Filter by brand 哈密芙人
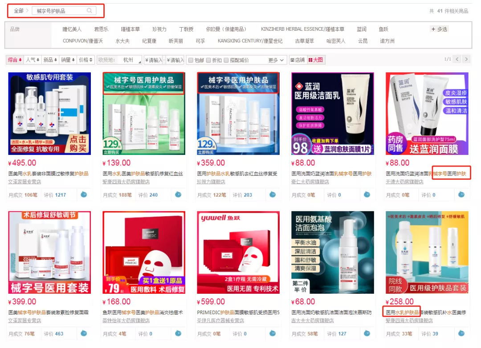481x348 pixels. coord(336,41)
